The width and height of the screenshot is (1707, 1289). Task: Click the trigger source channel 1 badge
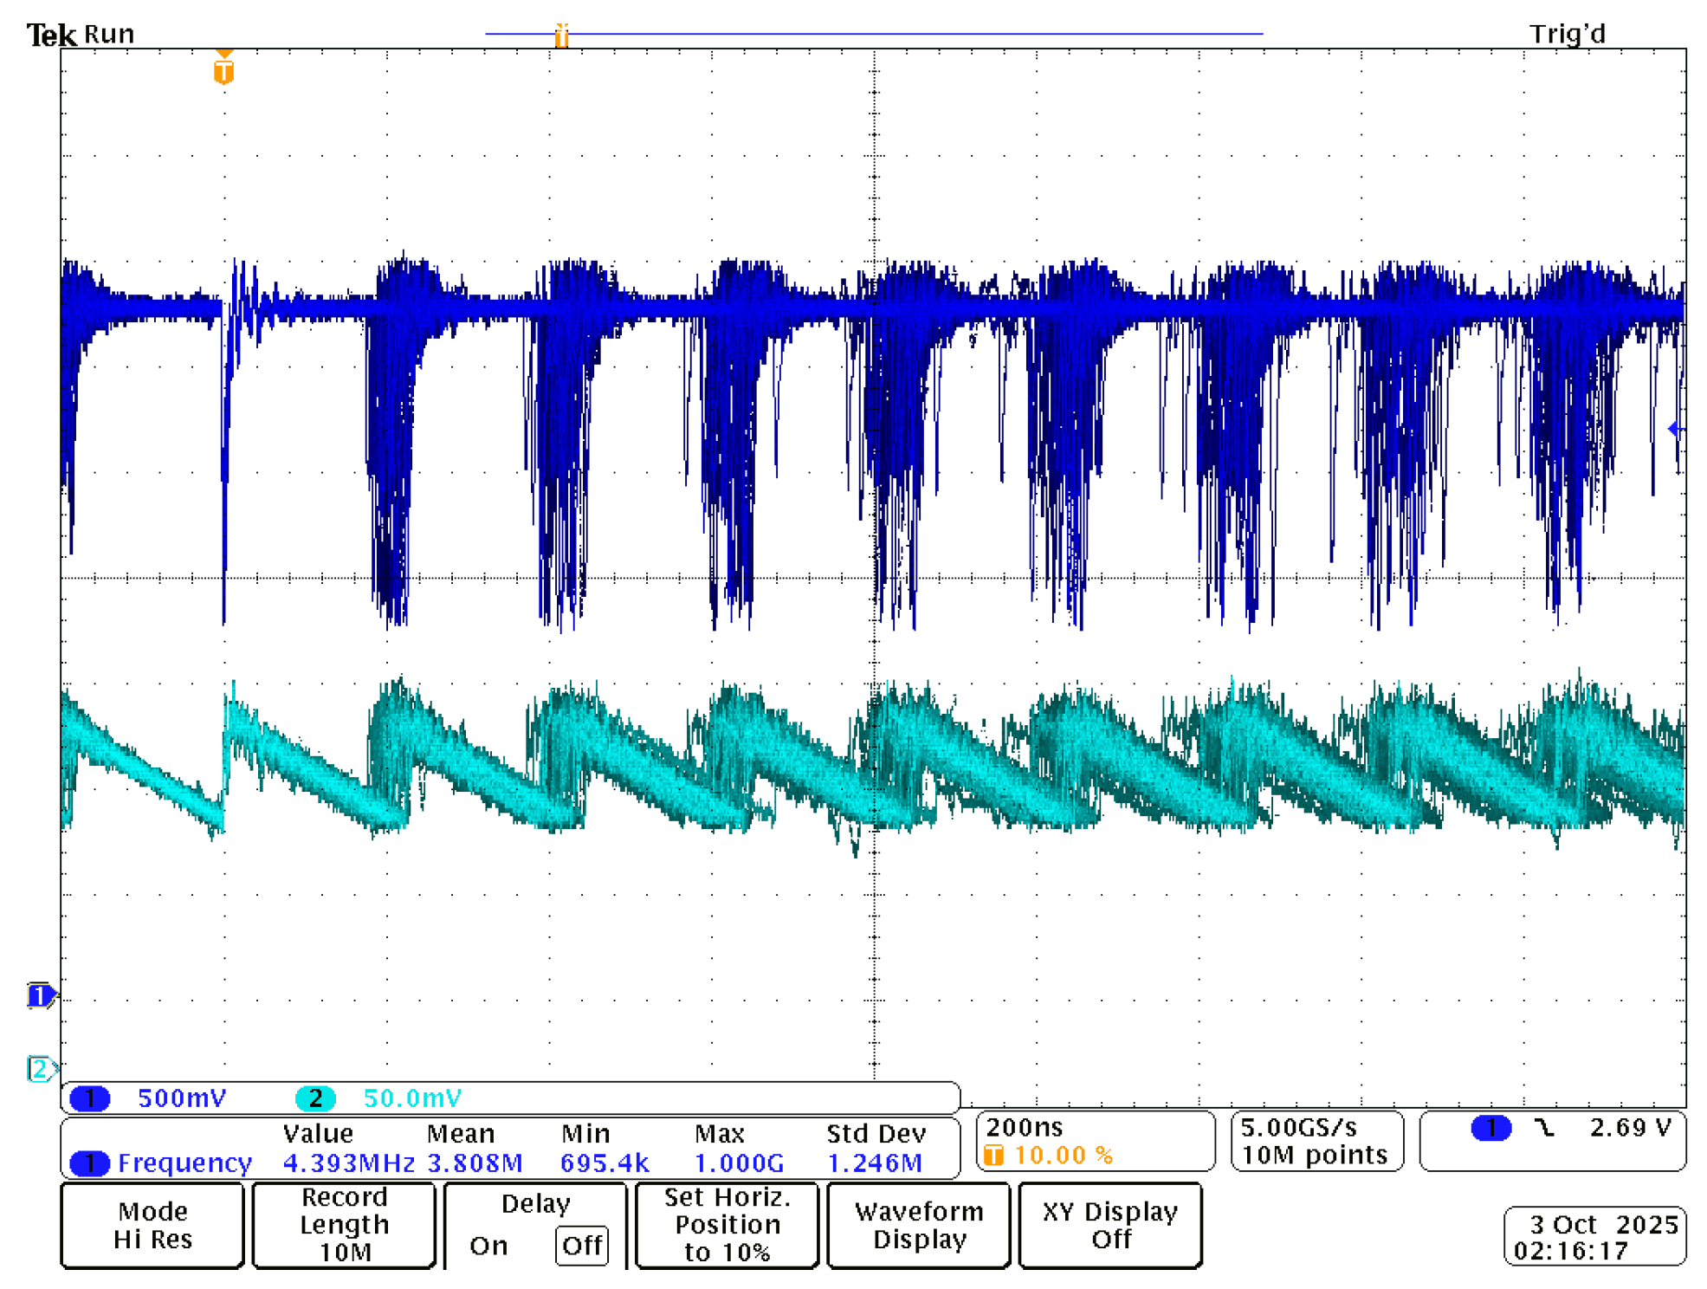point(1490,1127)
